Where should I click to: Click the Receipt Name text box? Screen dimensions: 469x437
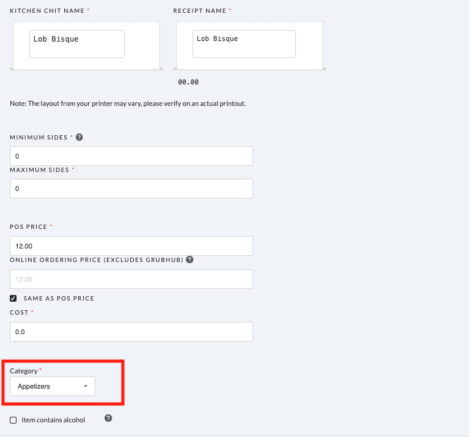pyautogui.click(x=244, y=44)
